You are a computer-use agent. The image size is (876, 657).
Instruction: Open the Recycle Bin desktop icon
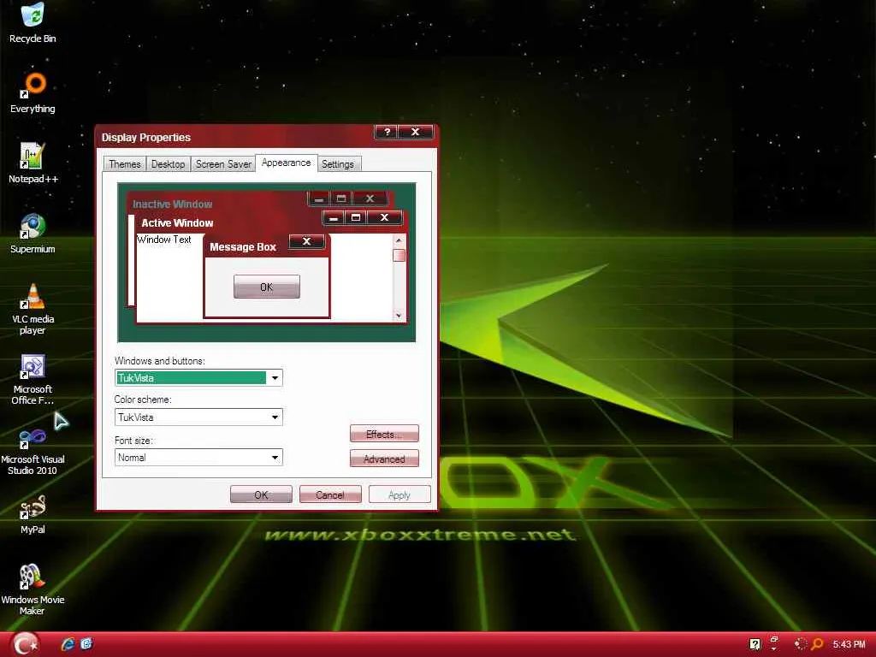pos(33,23)
